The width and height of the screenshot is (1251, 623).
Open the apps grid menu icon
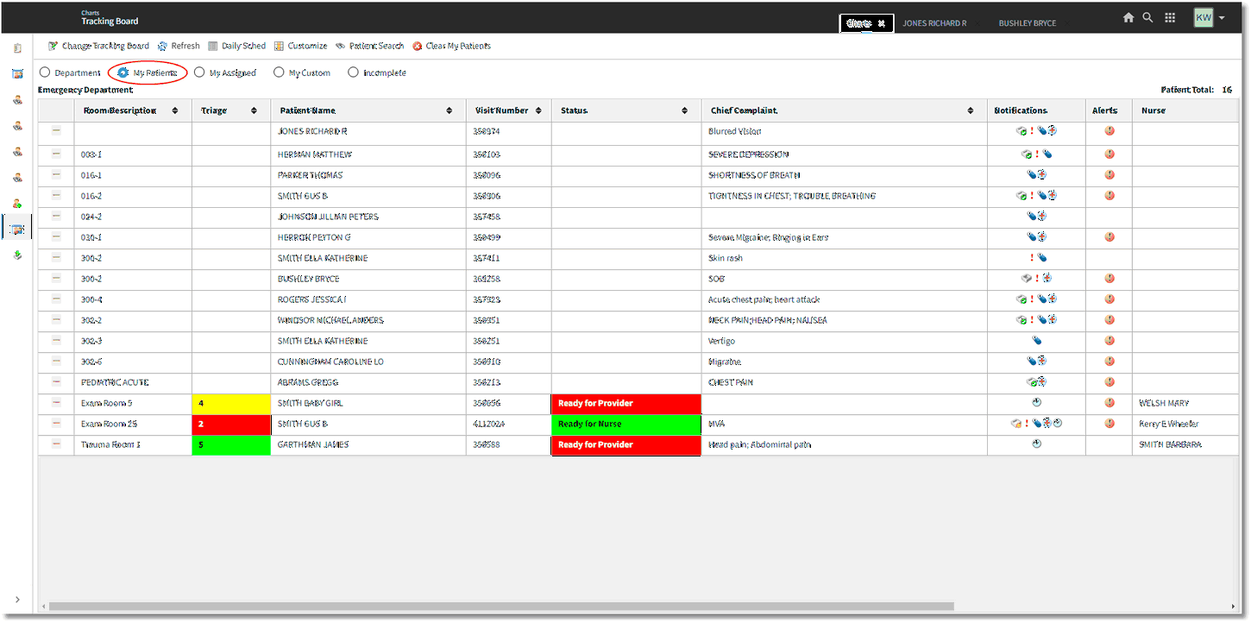(1170, 17)
